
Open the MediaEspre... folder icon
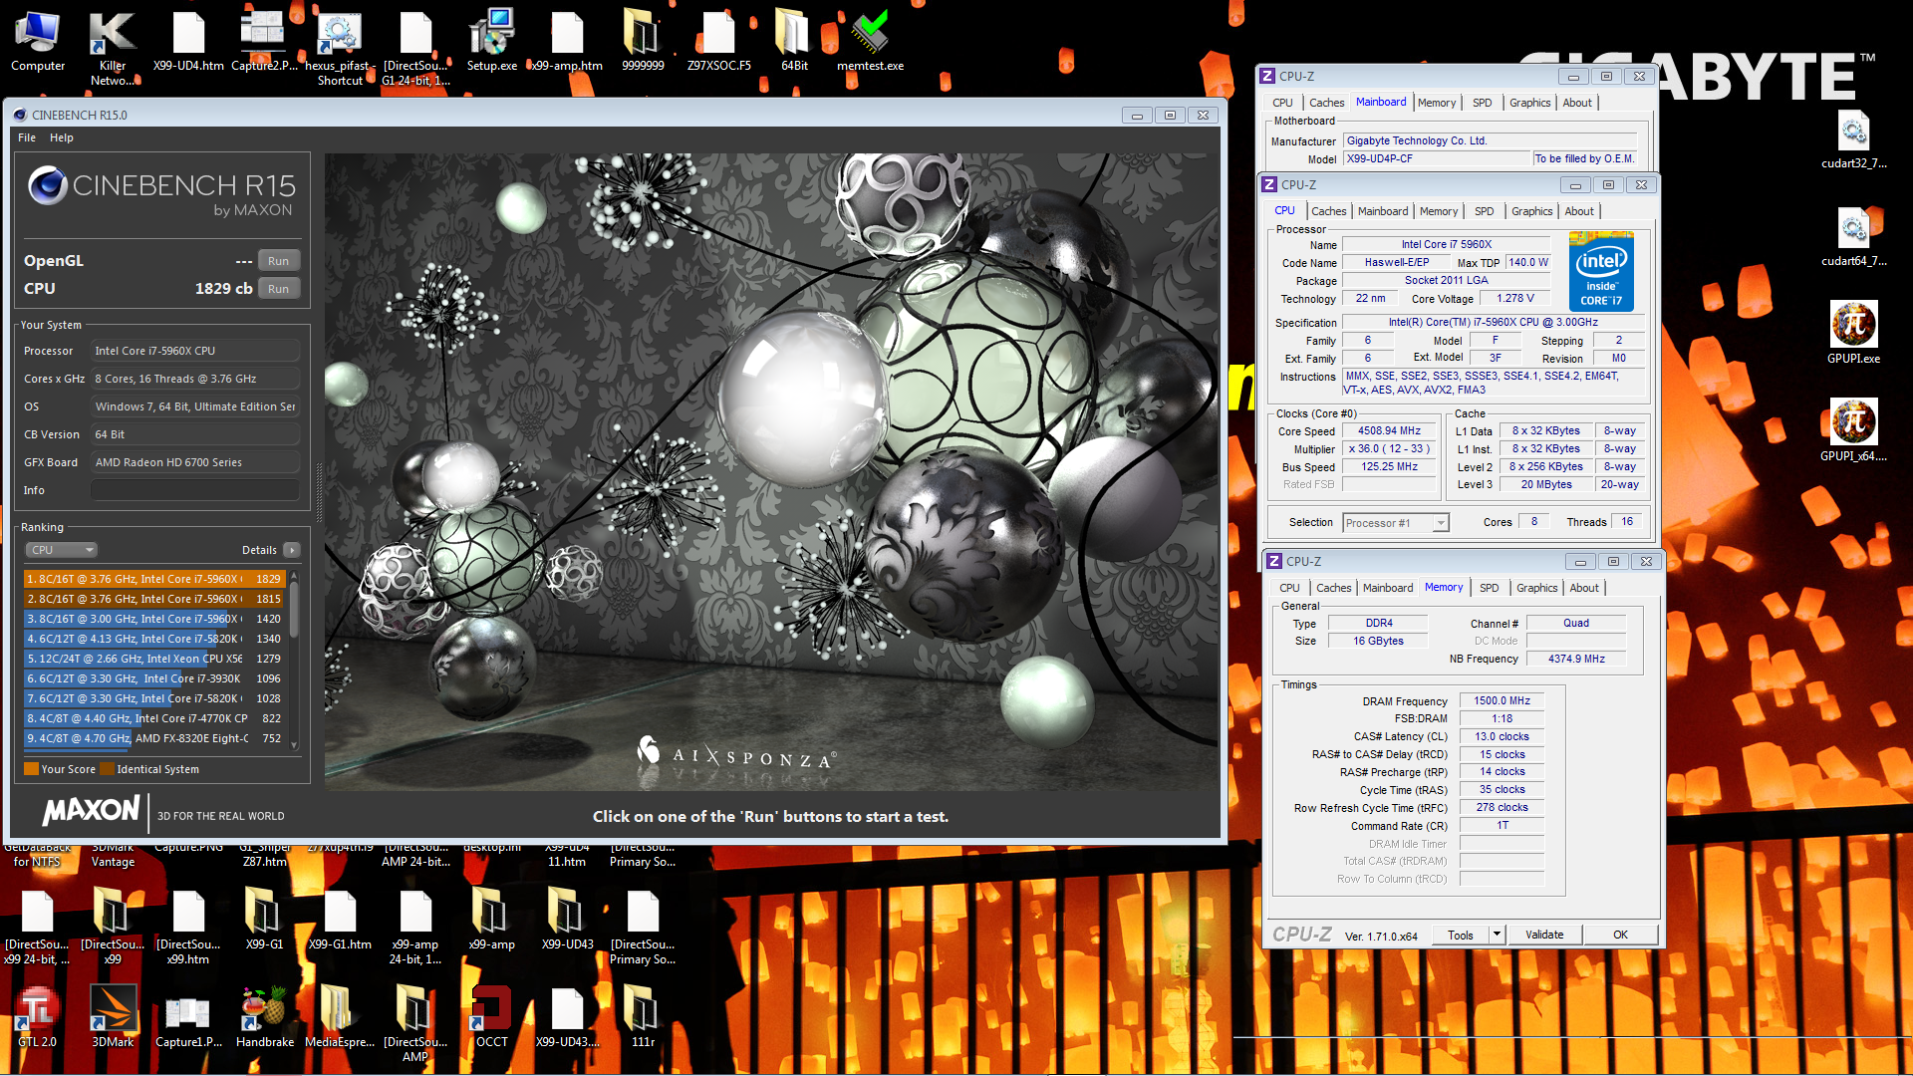point(340,1016)
